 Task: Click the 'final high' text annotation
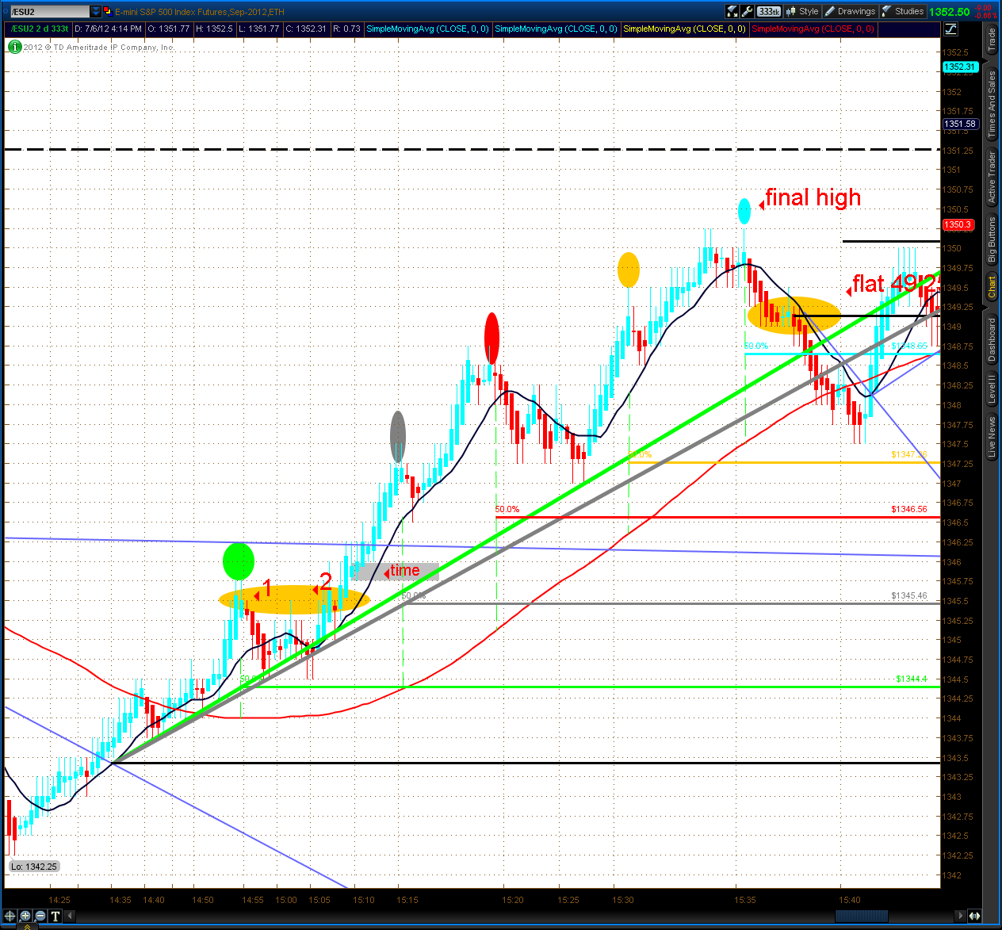tap(813, 197)
